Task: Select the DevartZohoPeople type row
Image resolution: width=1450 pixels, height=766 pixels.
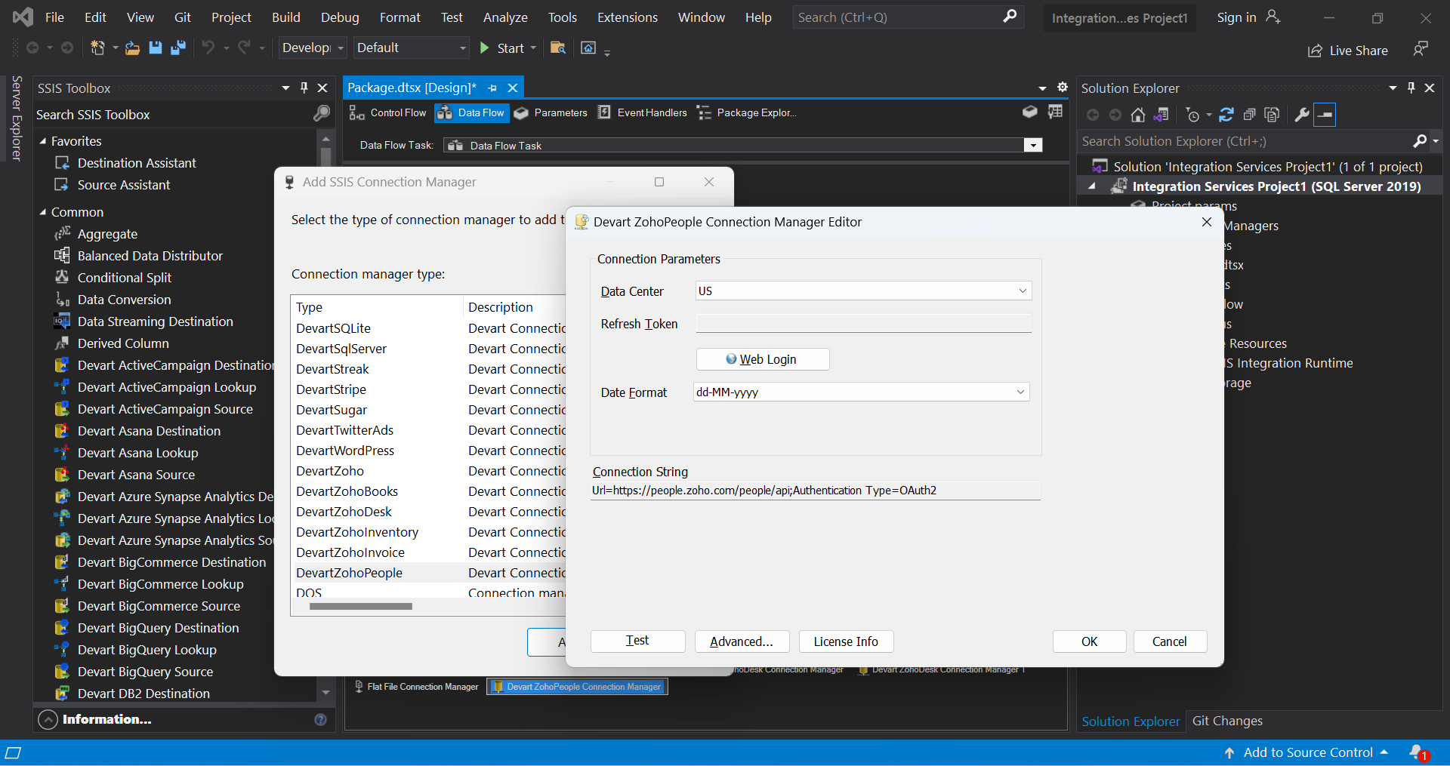Action: pyautogui.click(x=429, y=573)
